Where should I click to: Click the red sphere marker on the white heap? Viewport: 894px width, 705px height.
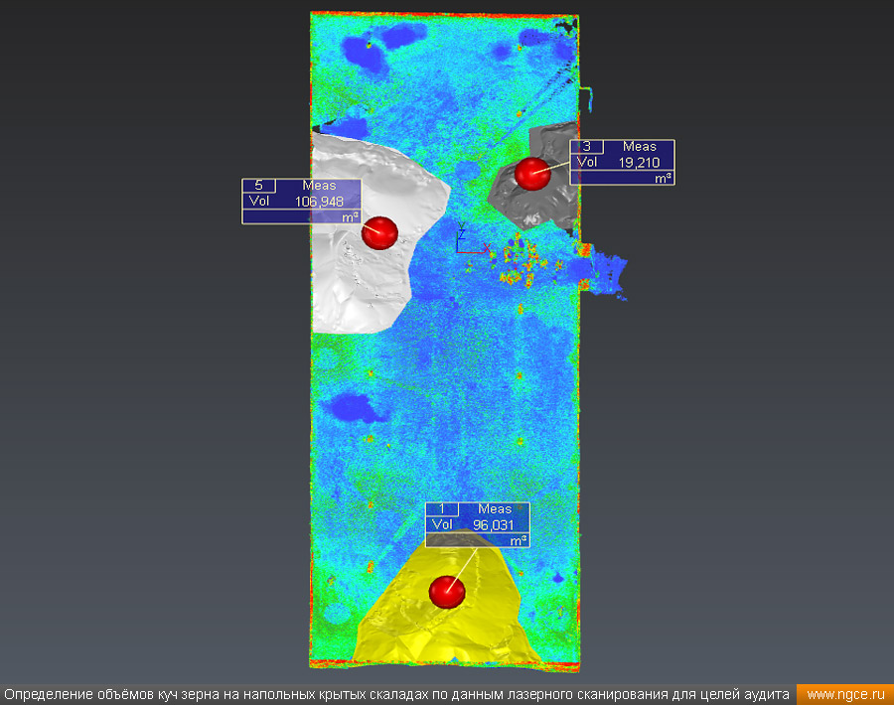point(378,231)
